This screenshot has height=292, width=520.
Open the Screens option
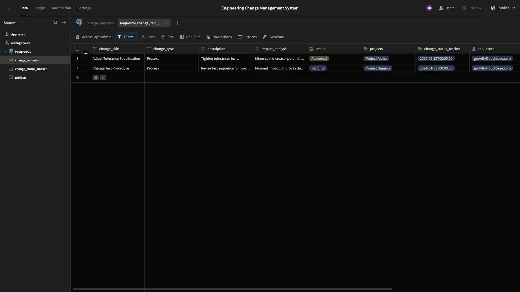click(x=247, y=37)
